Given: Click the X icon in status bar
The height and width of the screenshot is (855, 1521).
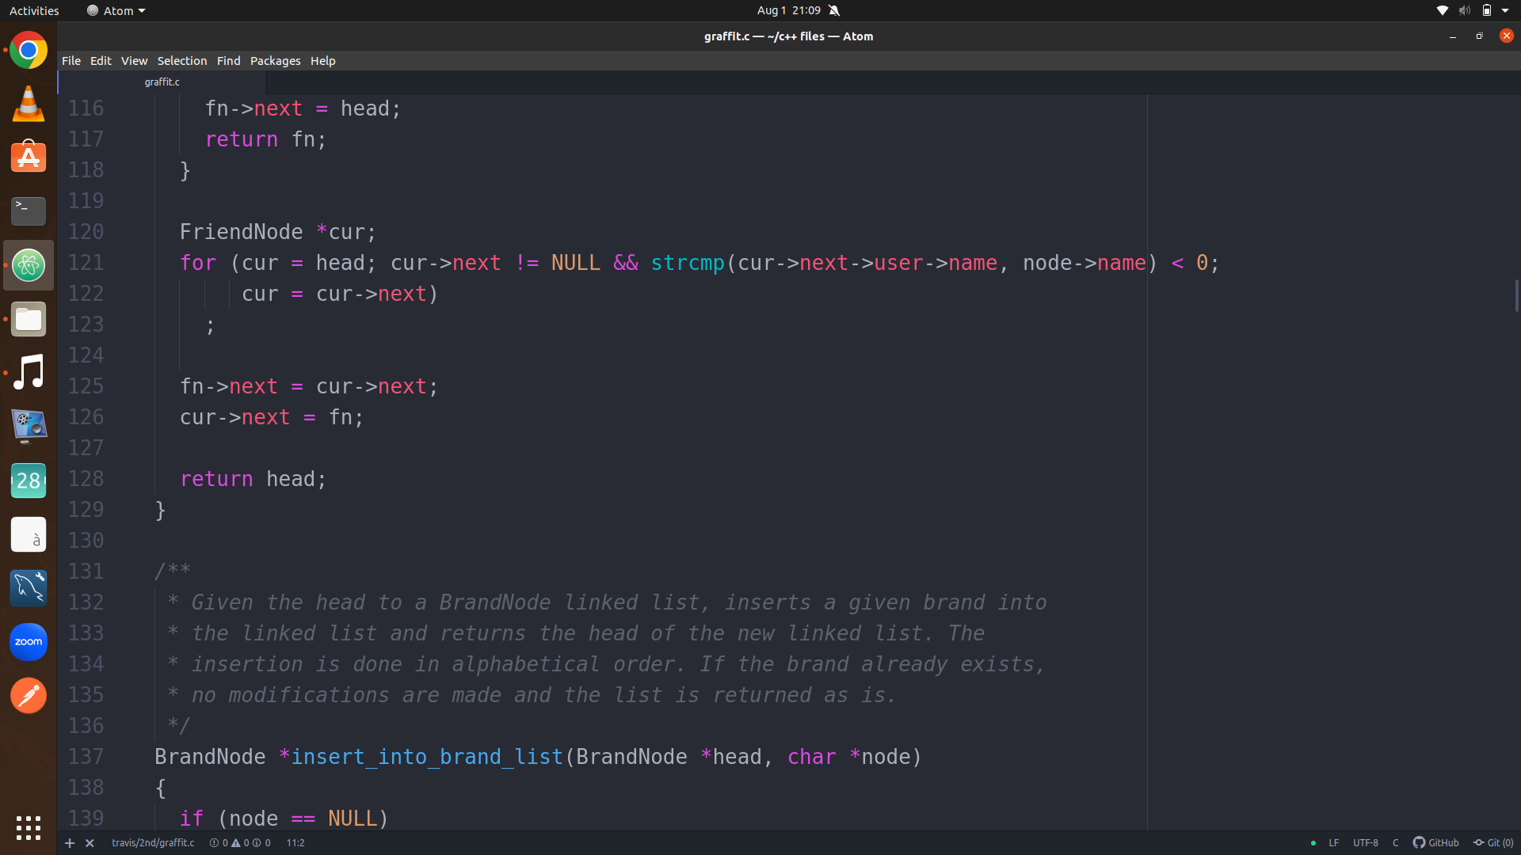Looking at the screenshot, I should click(90, 843).
